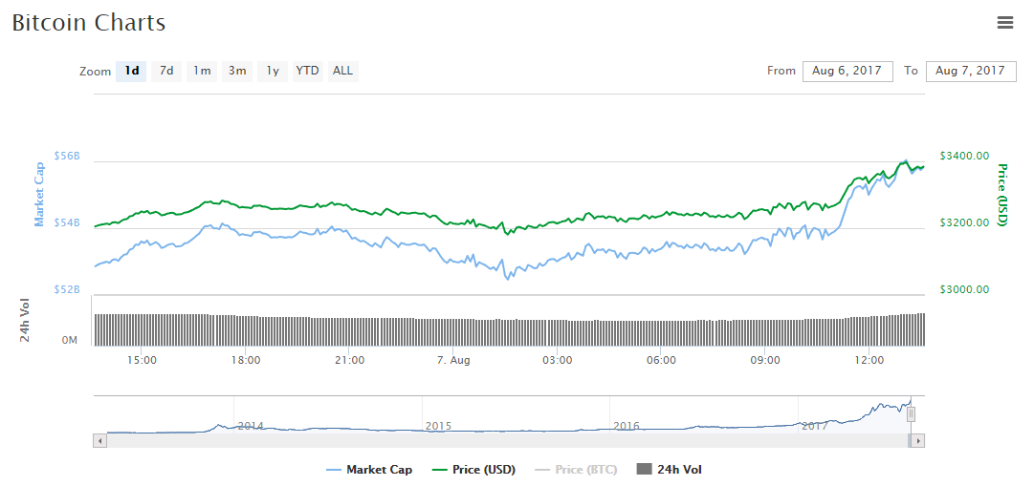Image resolution: width=1034 pixels, height=486 pixels.
Task: Open the chart hamburger menu
Action: 1005,22
